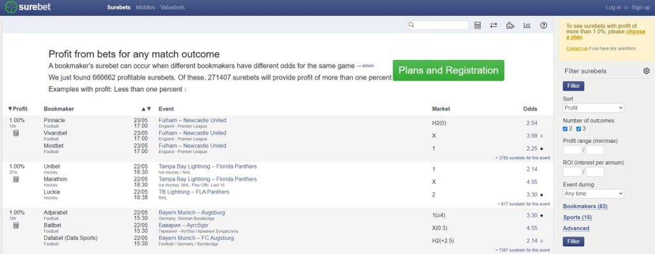Toggle the 3 outcomes checkbox

[578, 129]
